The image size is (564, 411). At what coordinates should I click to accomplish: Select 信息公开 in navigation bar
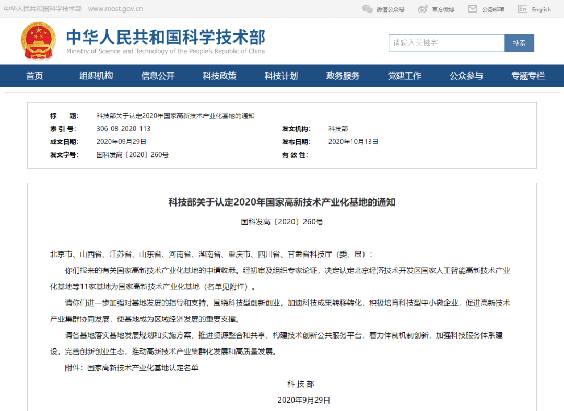(x=158, y=76)
